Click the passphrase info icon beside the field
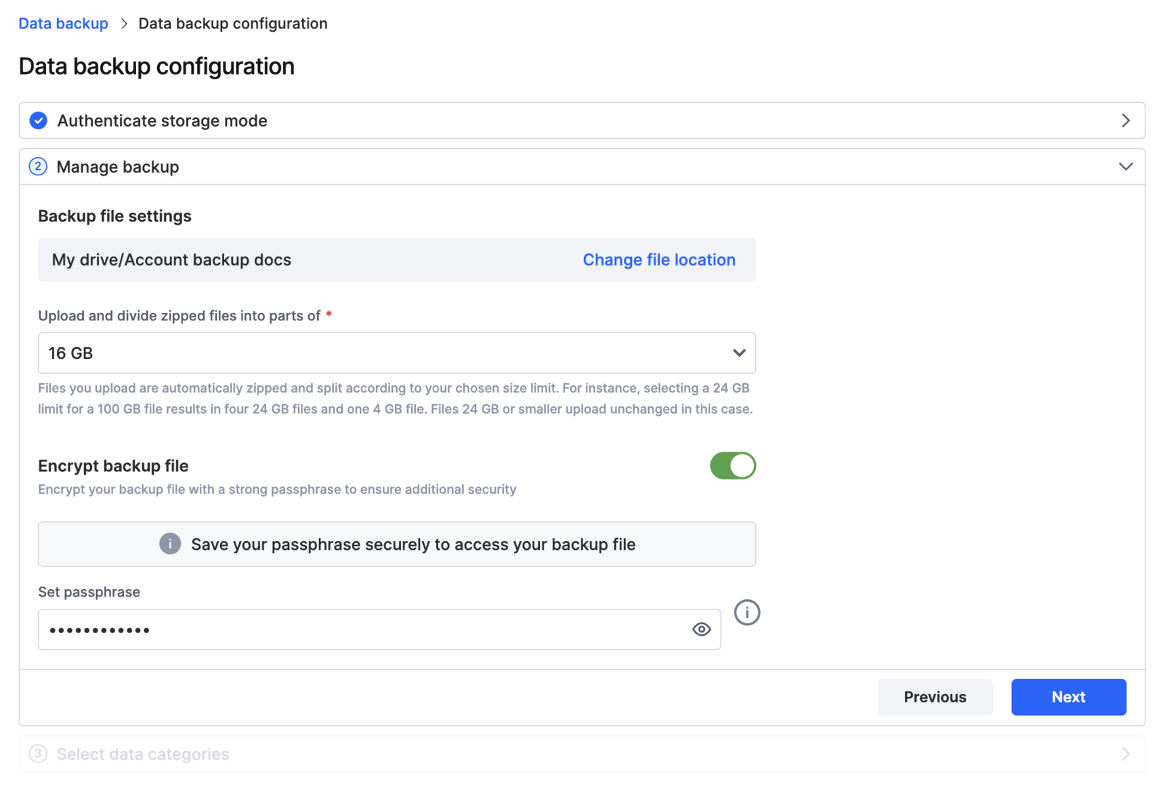The height and width of the screenshot is (797, 1165). coord(746,612)
